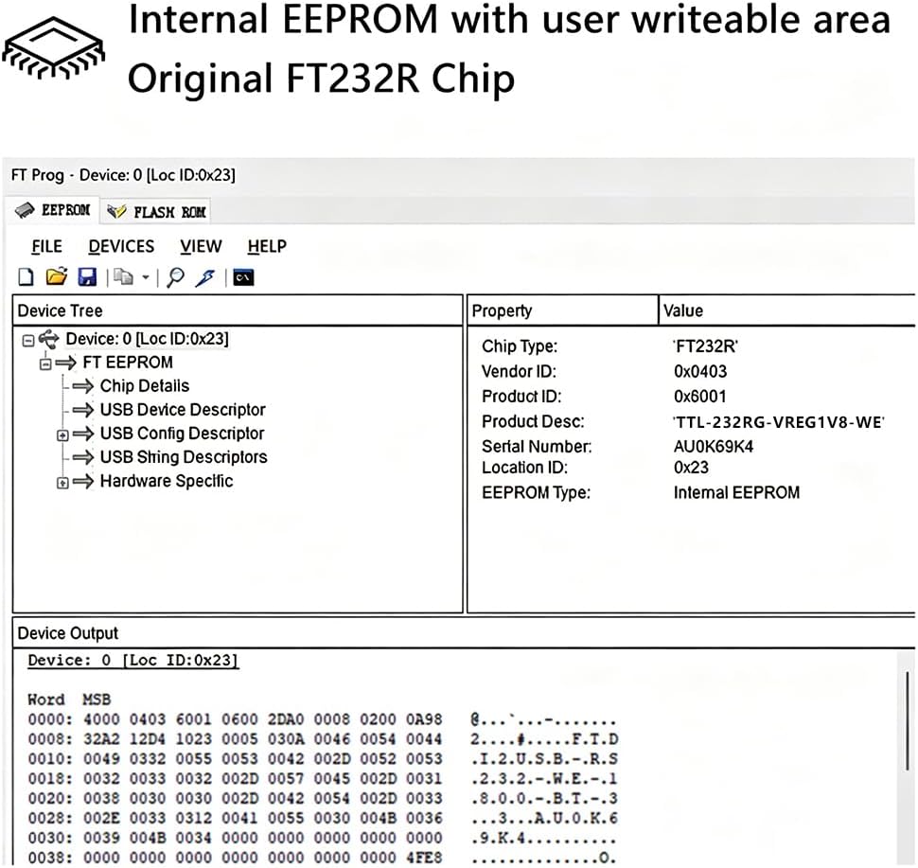The image size is (918, 868).
Task: Open the VIEW menu
Action: [x=201, y=246]
